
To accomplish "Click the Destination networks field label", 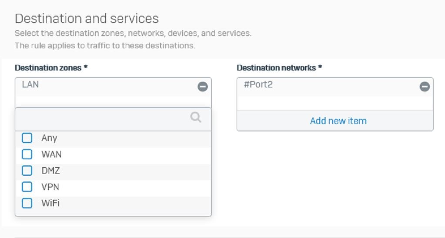I will click(279, 68).
